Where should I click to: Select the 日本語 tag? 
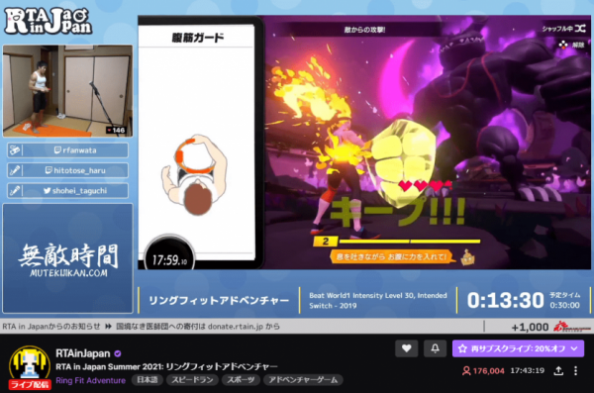pyautogui.click(x=148, y=380)
